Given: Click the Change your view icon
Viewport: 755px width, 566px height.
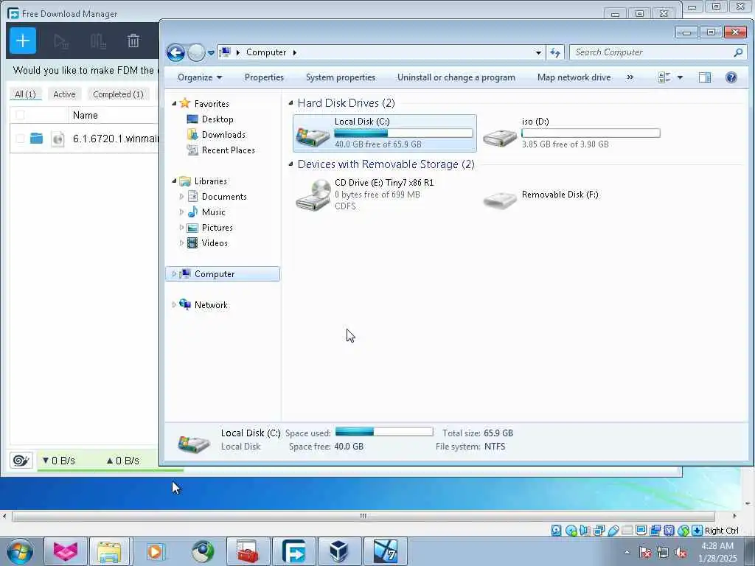Looking at the screenshot, I should point(664,77).
